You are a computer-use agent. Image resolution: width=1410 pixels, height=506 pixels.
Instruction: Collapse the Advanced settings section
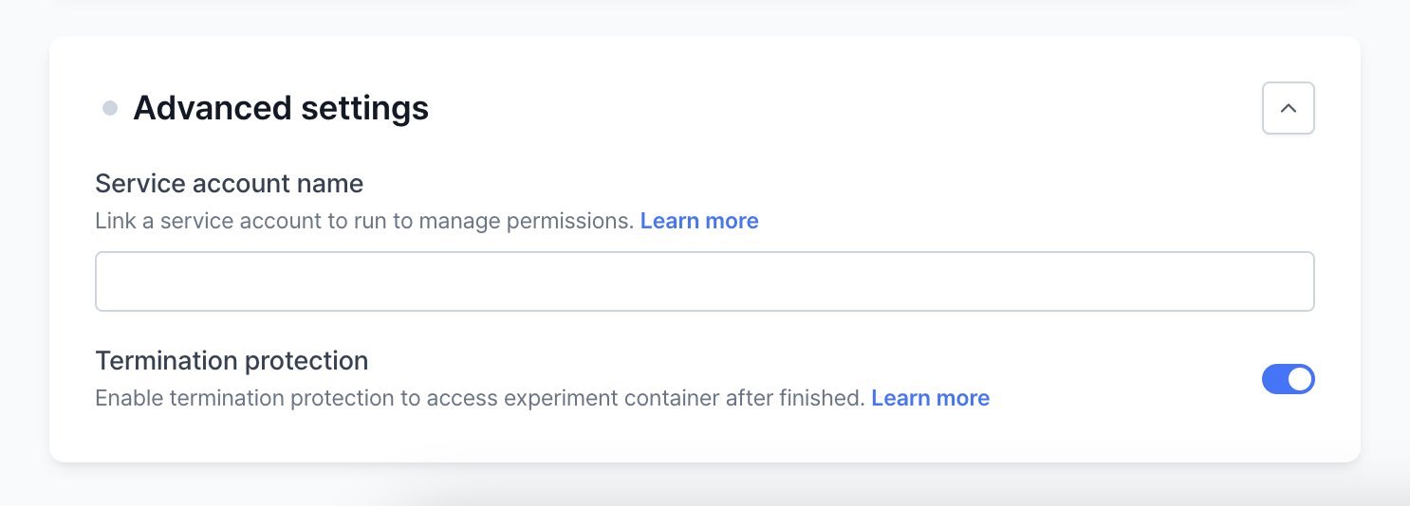pos(1288,108)
